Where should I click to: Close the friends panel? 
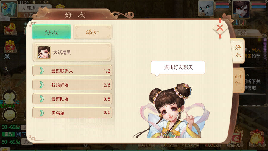coord(220,28)
